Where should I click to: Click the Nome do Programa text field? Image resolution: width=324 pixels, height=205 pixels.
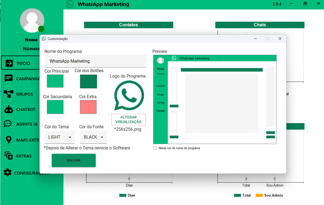(96, 61)
